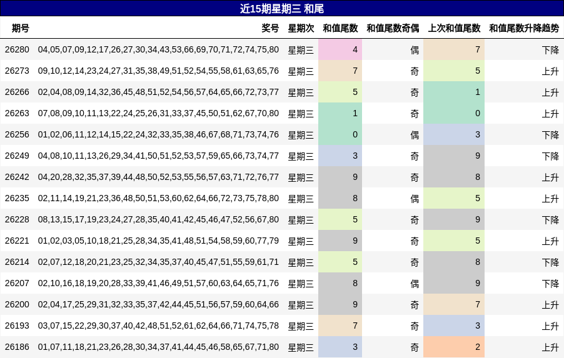Viewport: 564px width, 358px height.
Task: Select issue number 26280
Action: pos(17,49)
